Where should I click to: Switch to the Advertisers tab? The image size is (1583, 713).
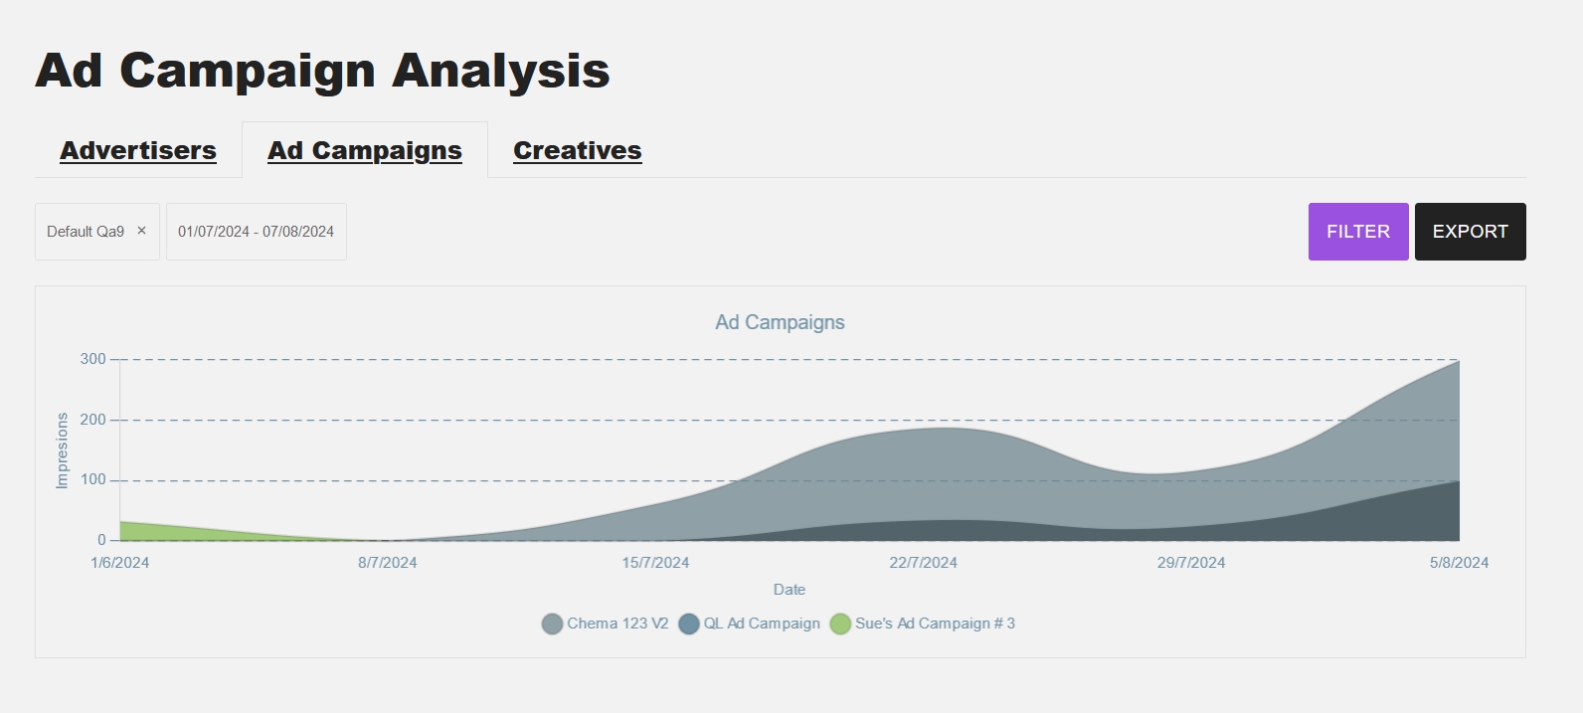tap(138, 150)
